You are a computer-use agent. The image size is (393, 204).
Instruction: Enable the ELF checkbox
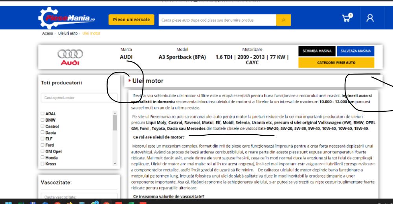42,138
